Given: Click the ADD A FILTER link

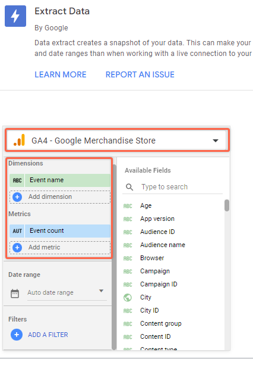Looking at the screenshot, I should tap(48, 335).
